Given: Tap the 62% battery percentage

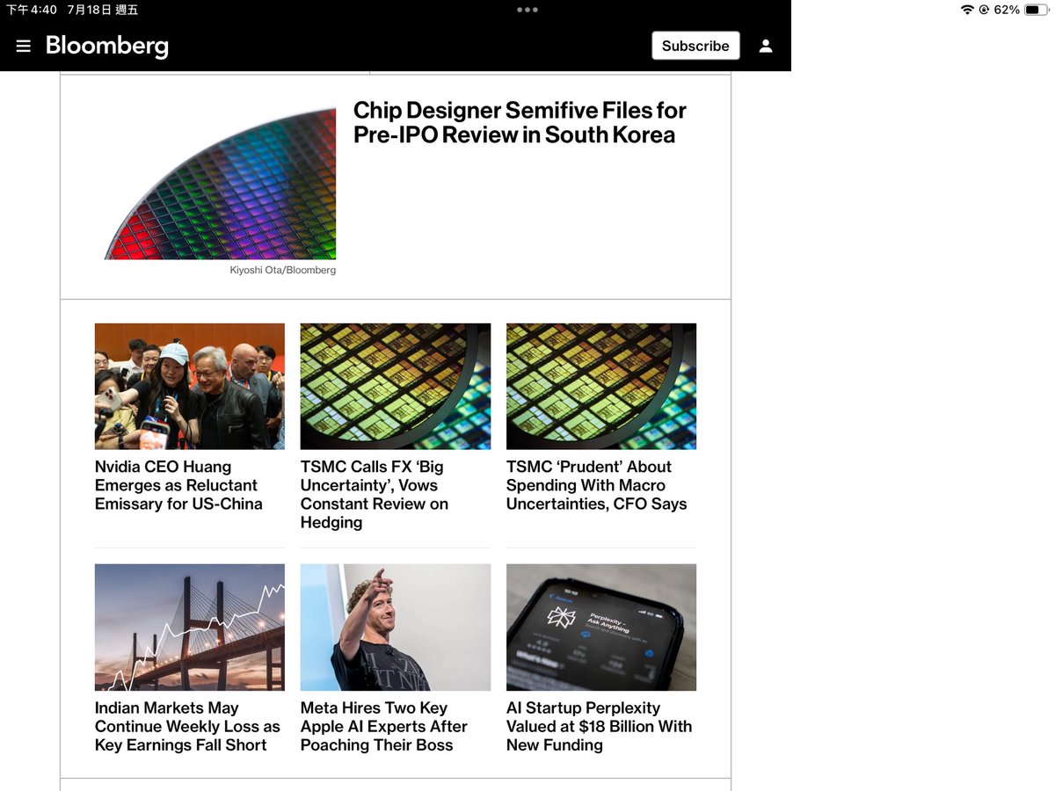Looking at the screenshot, I should click(x=1007, y=10).
